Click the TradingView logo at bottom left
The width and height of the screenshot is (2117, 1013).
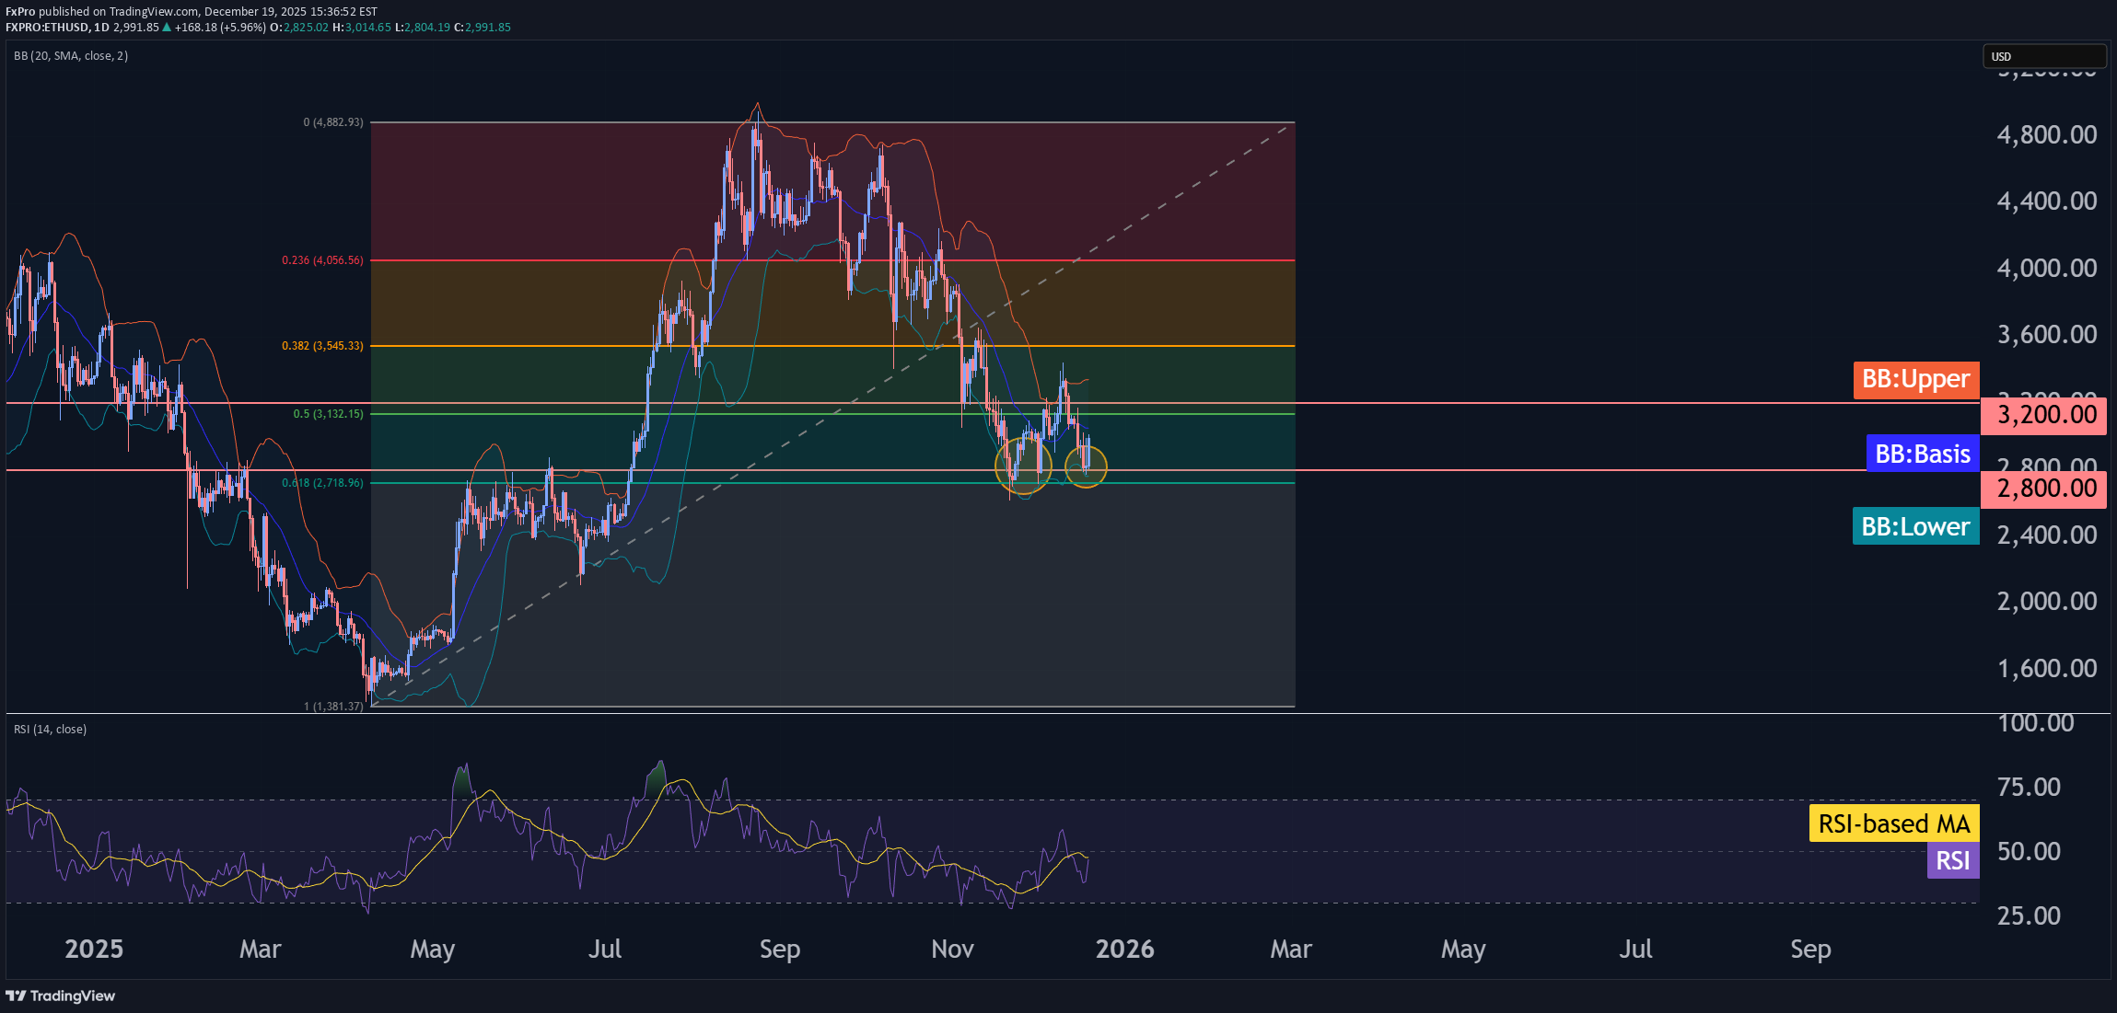(61, 996)
